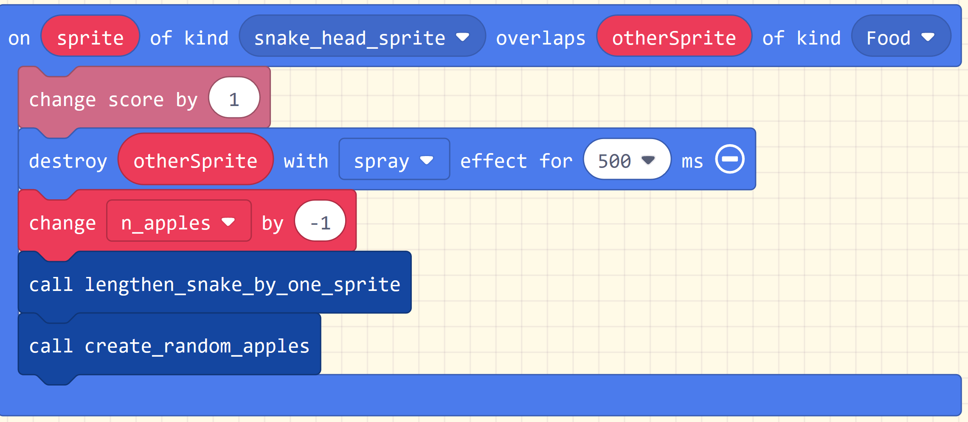Screen dimensions: 968x422
Task: Open the Food kind dropdown
Action: click(901, 36)
